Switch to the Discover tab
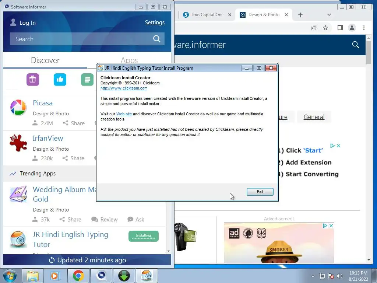Viewport: 377px width, 283px height. point(45,60)
